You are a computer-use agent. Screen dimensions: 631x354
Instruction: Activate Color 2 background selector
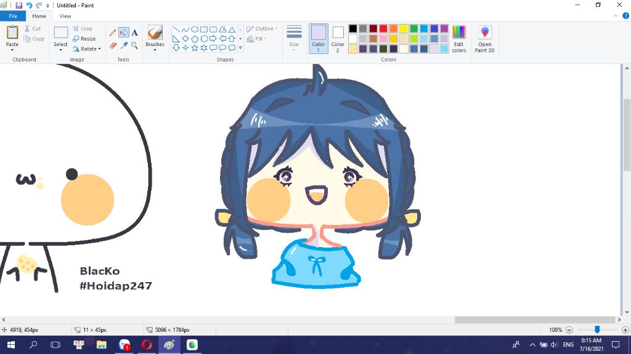click(338, 39)
